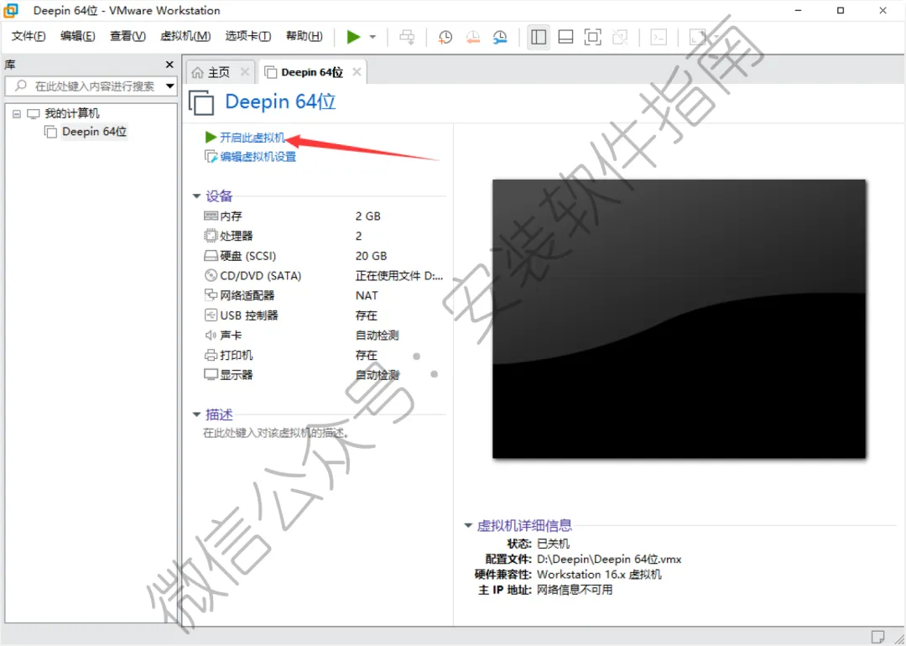
Task: Close the Deepin 64位 tab
Action: pyautogui.click(x=357, y=72)
